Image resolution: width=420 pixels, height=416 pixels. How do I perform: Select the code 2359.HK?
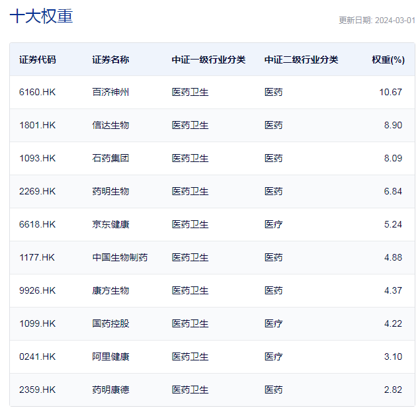pyautogui.click(x=37, y=390)
